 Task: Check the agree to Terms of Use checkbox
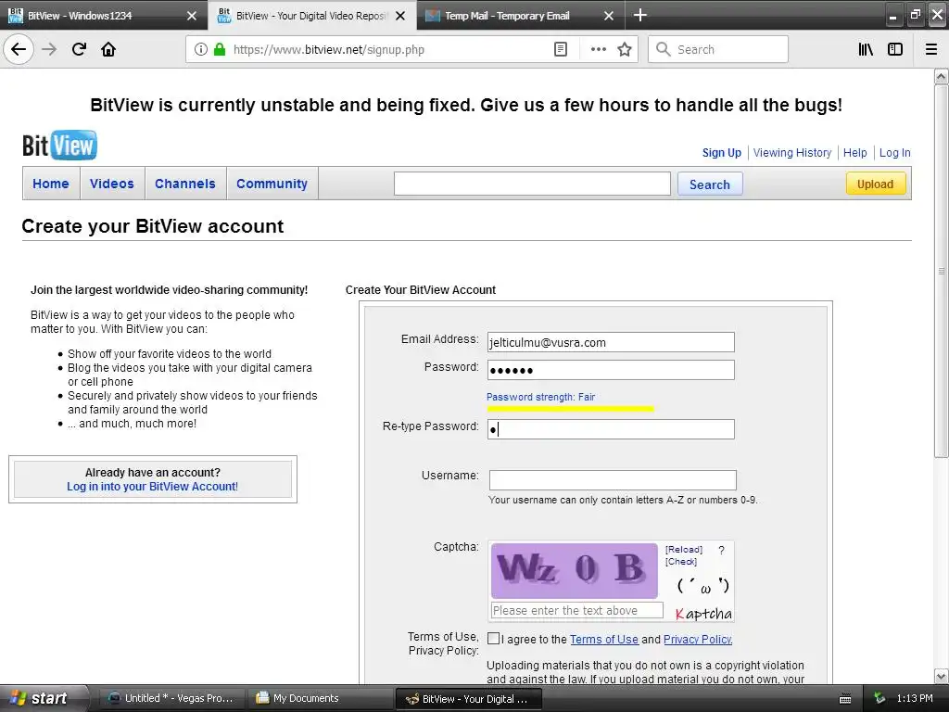coord(494,639)
